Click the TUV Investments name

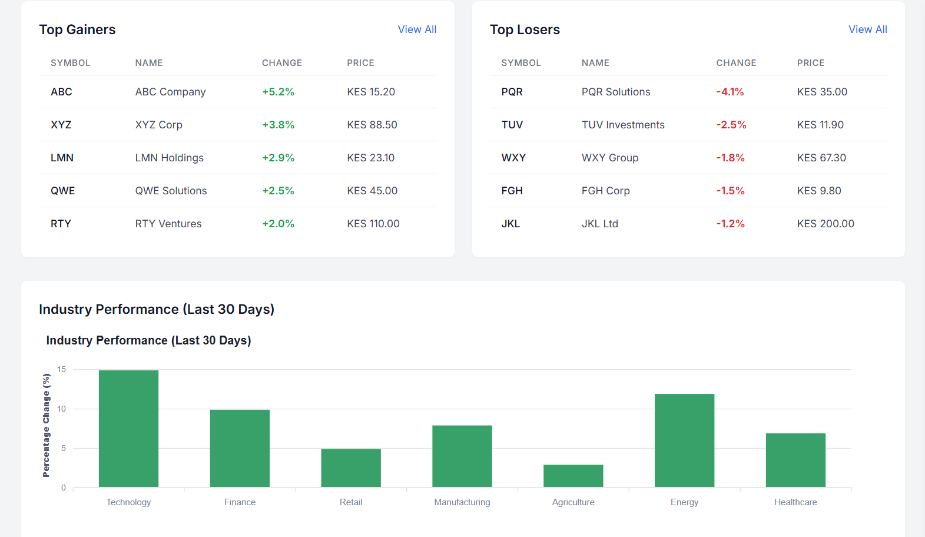coord(622,125)
